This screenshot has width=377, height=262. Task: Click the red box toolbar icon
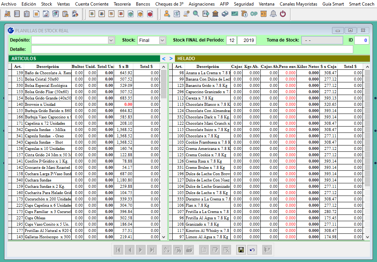point(150,14)
